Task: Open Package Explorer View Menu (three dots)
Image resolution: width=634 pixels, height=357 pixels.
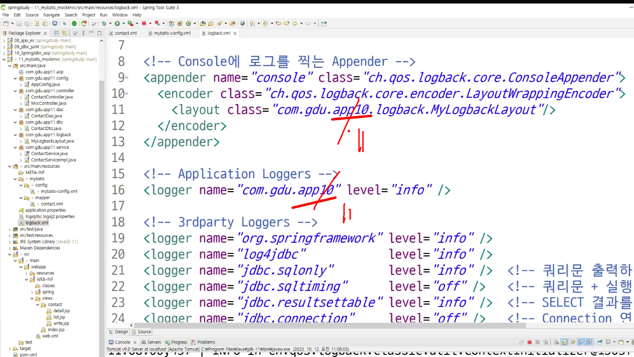Action: point(83,33)
